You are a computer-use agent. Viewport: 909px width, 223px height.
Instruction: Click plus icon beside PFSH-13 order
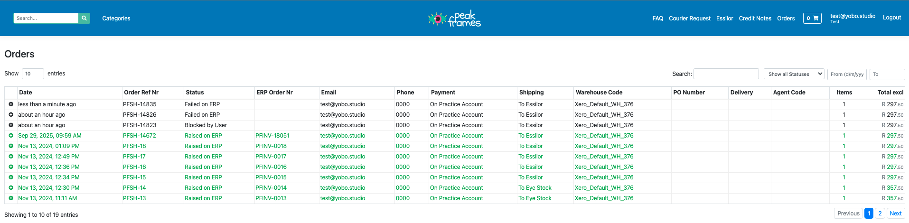click(x=11, y=198)
